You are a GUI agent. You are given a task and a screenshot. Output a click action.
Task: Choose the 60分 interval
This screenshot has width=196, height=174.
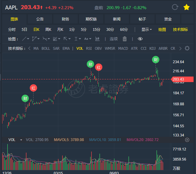point(124,30)
